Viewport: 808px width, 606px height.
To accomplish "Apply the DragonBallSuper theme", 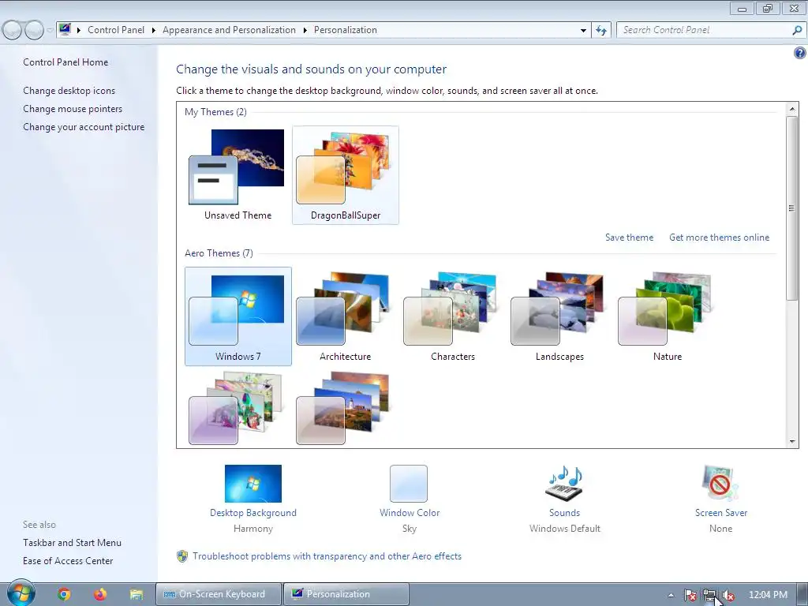I will pyautogui.click(x=346, y=174).
